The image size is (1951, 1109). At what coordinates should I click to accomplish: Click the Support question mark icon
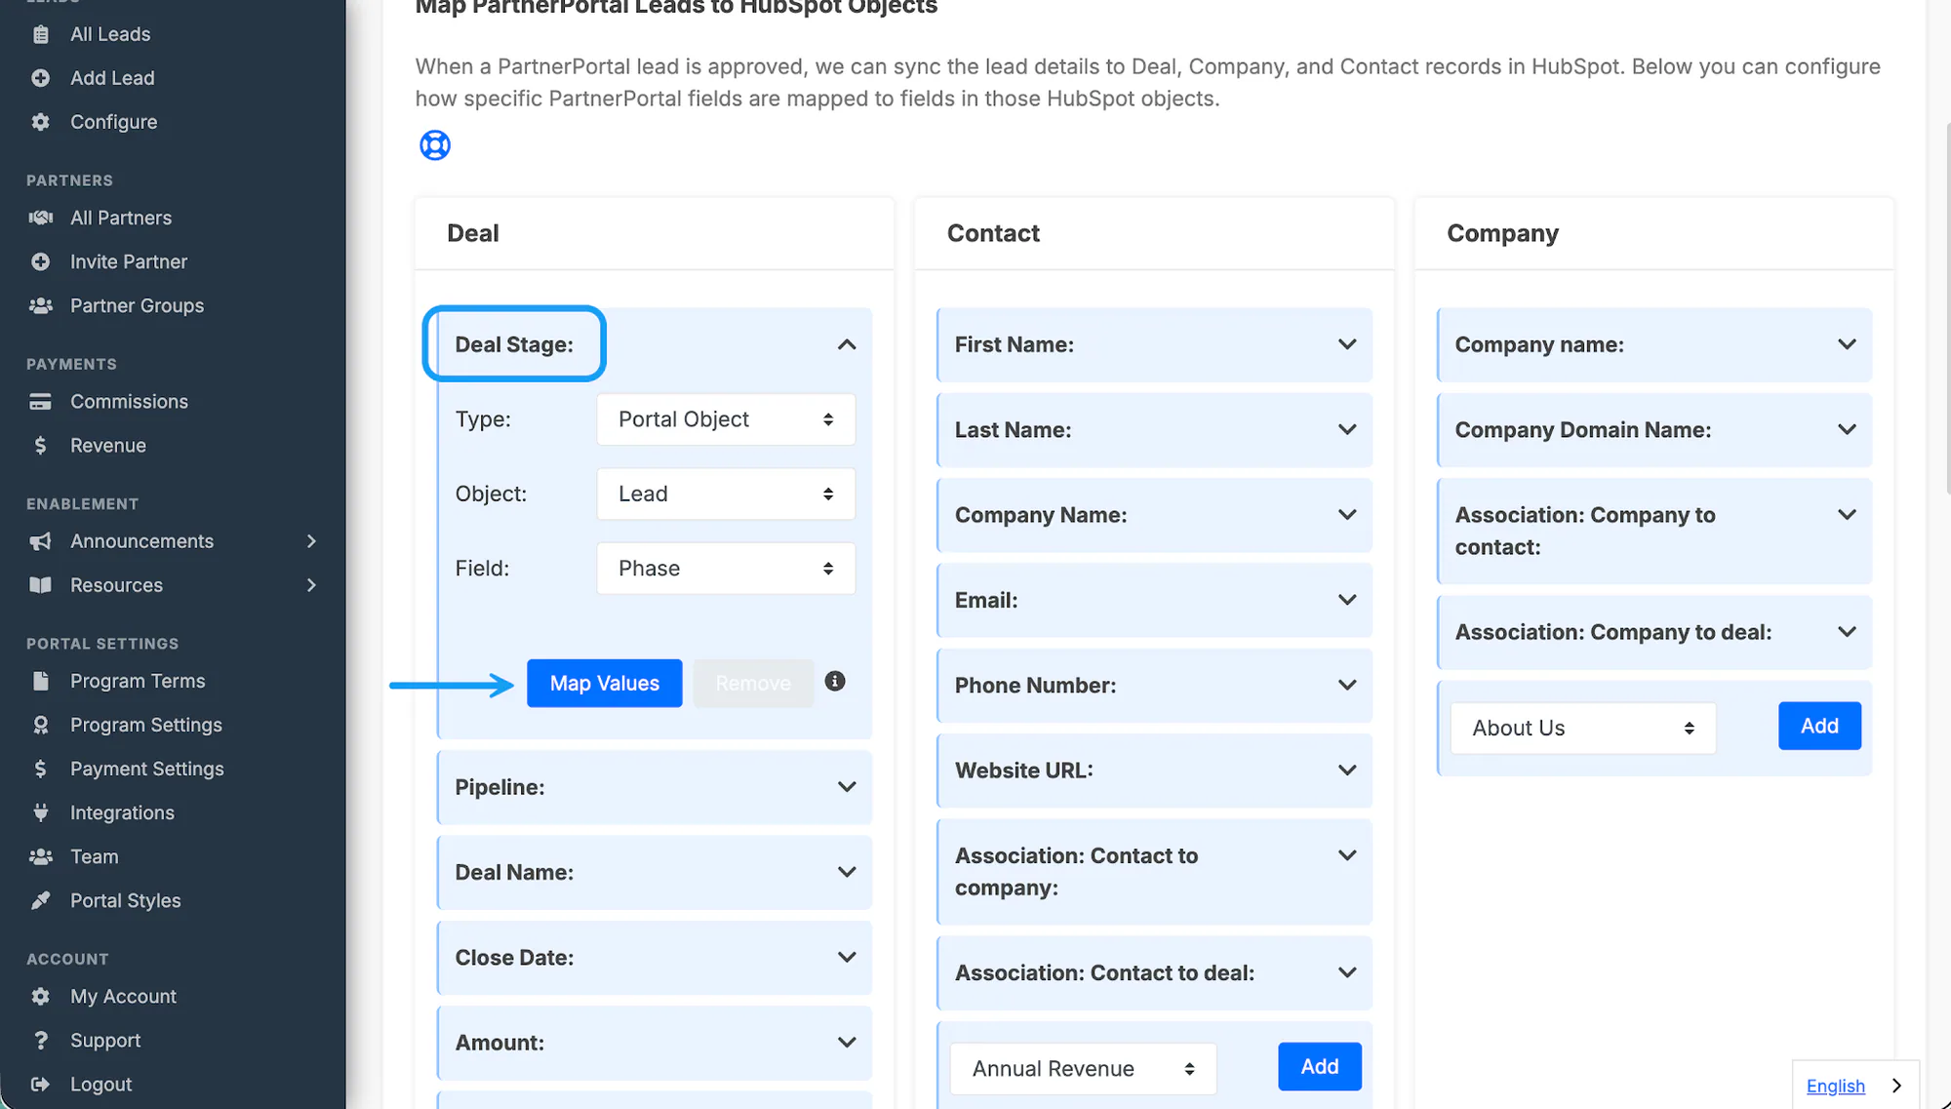point(40,1040)
